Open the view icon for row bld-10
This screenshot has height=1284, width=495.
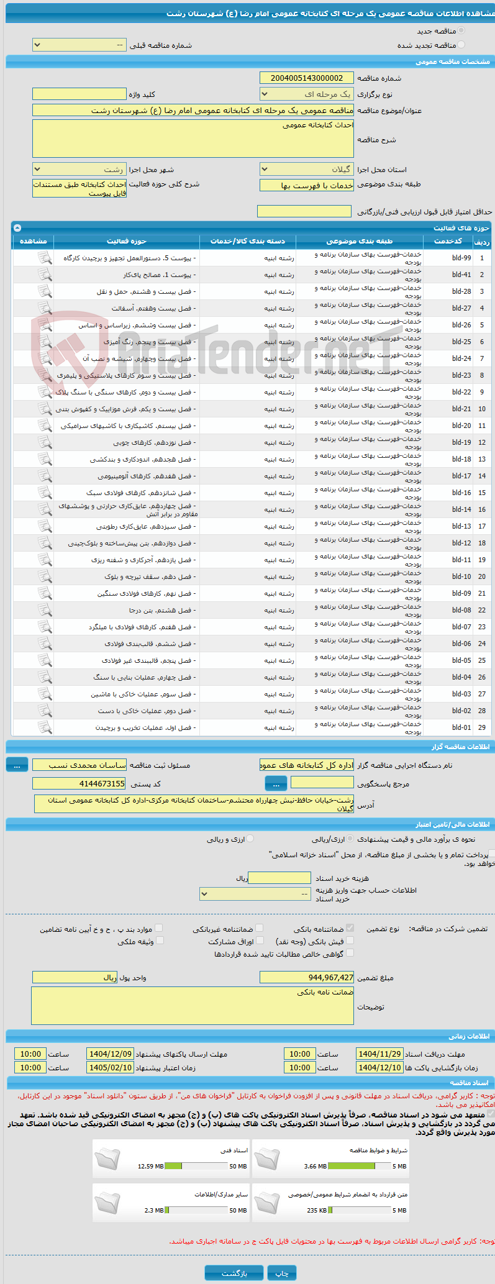click(x=45, y=576)
